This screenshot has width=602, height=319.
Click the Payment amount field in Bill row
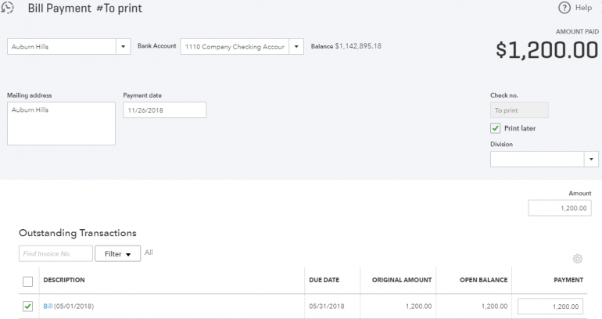550,306
